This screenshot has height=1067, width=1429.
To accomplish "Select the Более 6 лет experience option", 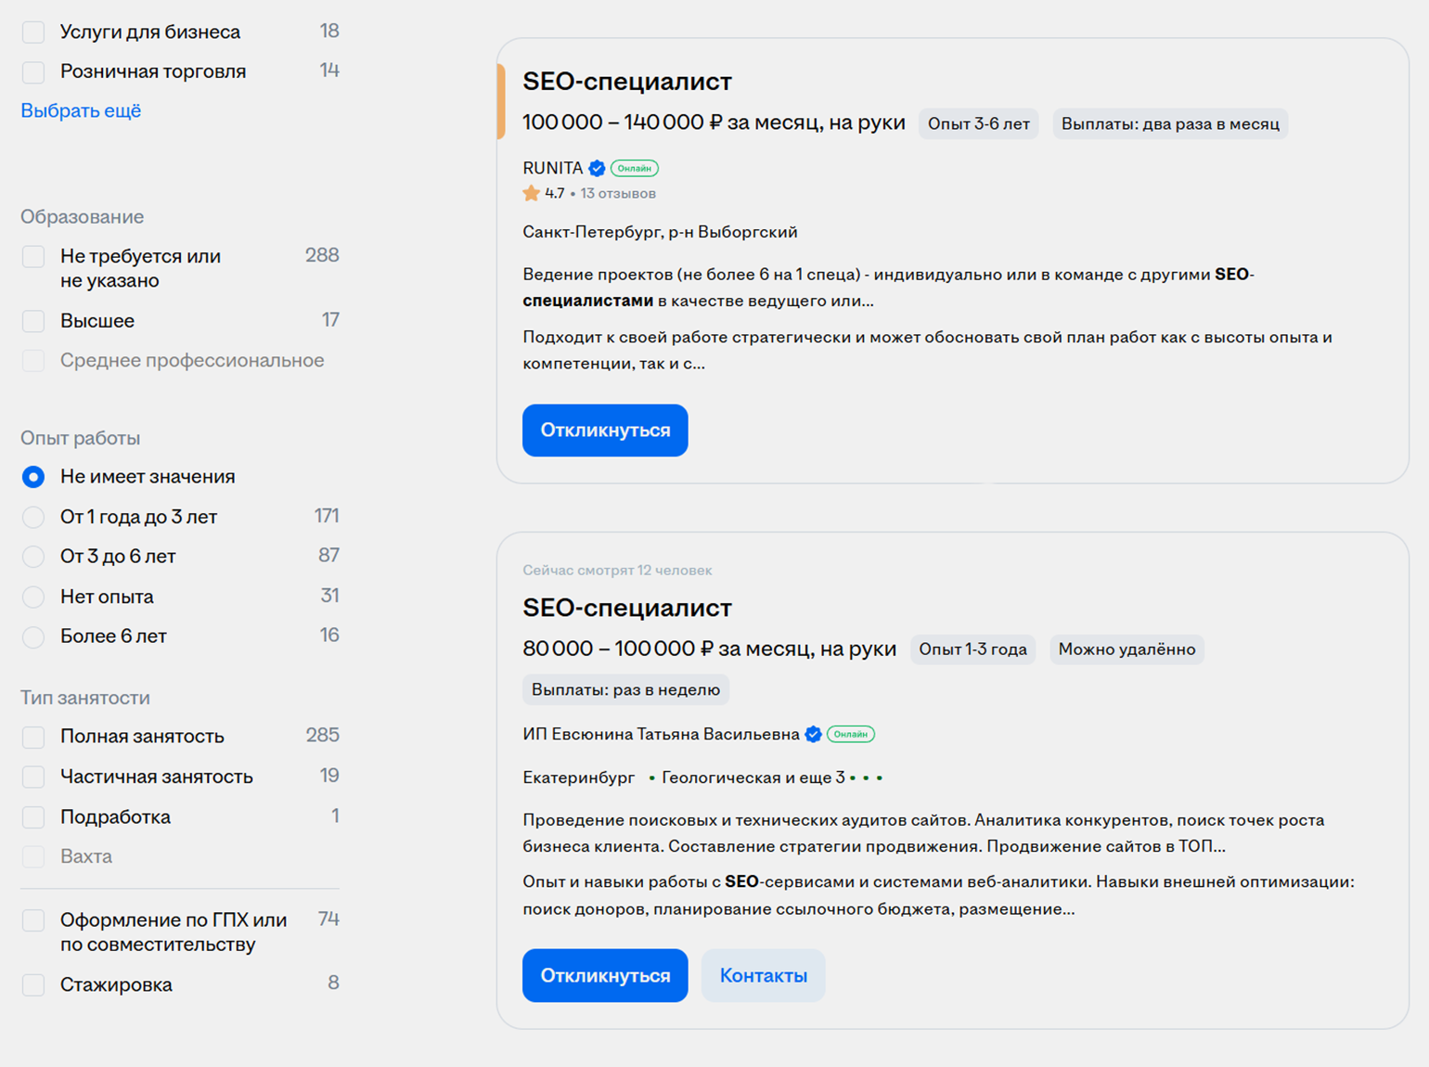I will (x=33, y=636).
